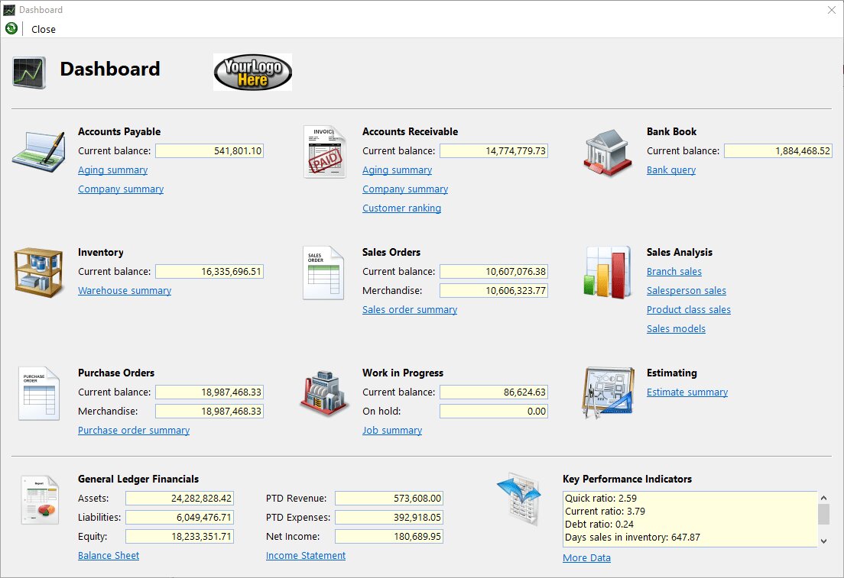Click Close in the toolbar
Viewport: 844px width, 578px height.
[44, 29]
